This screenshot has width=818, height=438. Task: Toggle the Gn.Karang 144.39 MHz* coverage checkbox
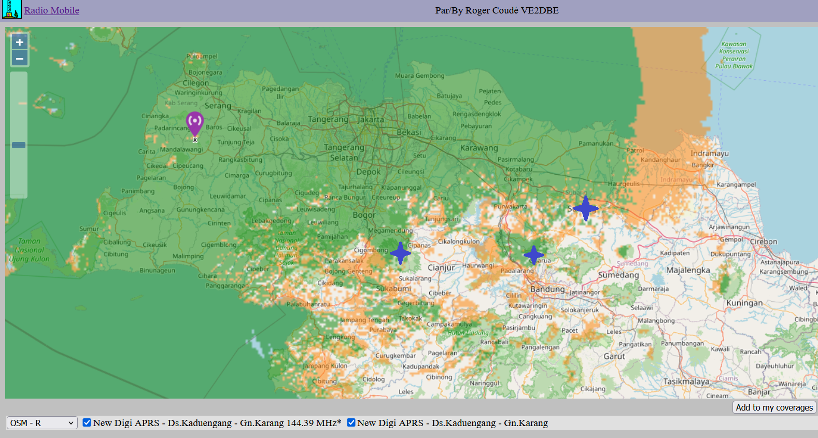[x=87, y=422]
